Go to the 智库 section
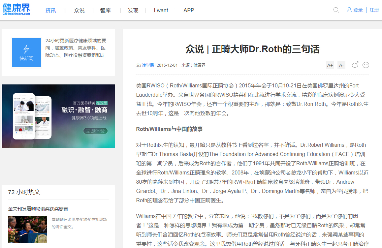Viewport: 382px width, 248px height. coord(105,11)
